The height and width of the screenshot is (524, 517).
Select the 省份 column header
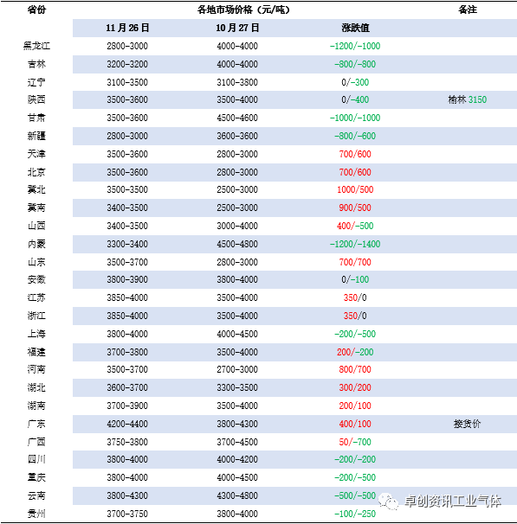point(36,10)
